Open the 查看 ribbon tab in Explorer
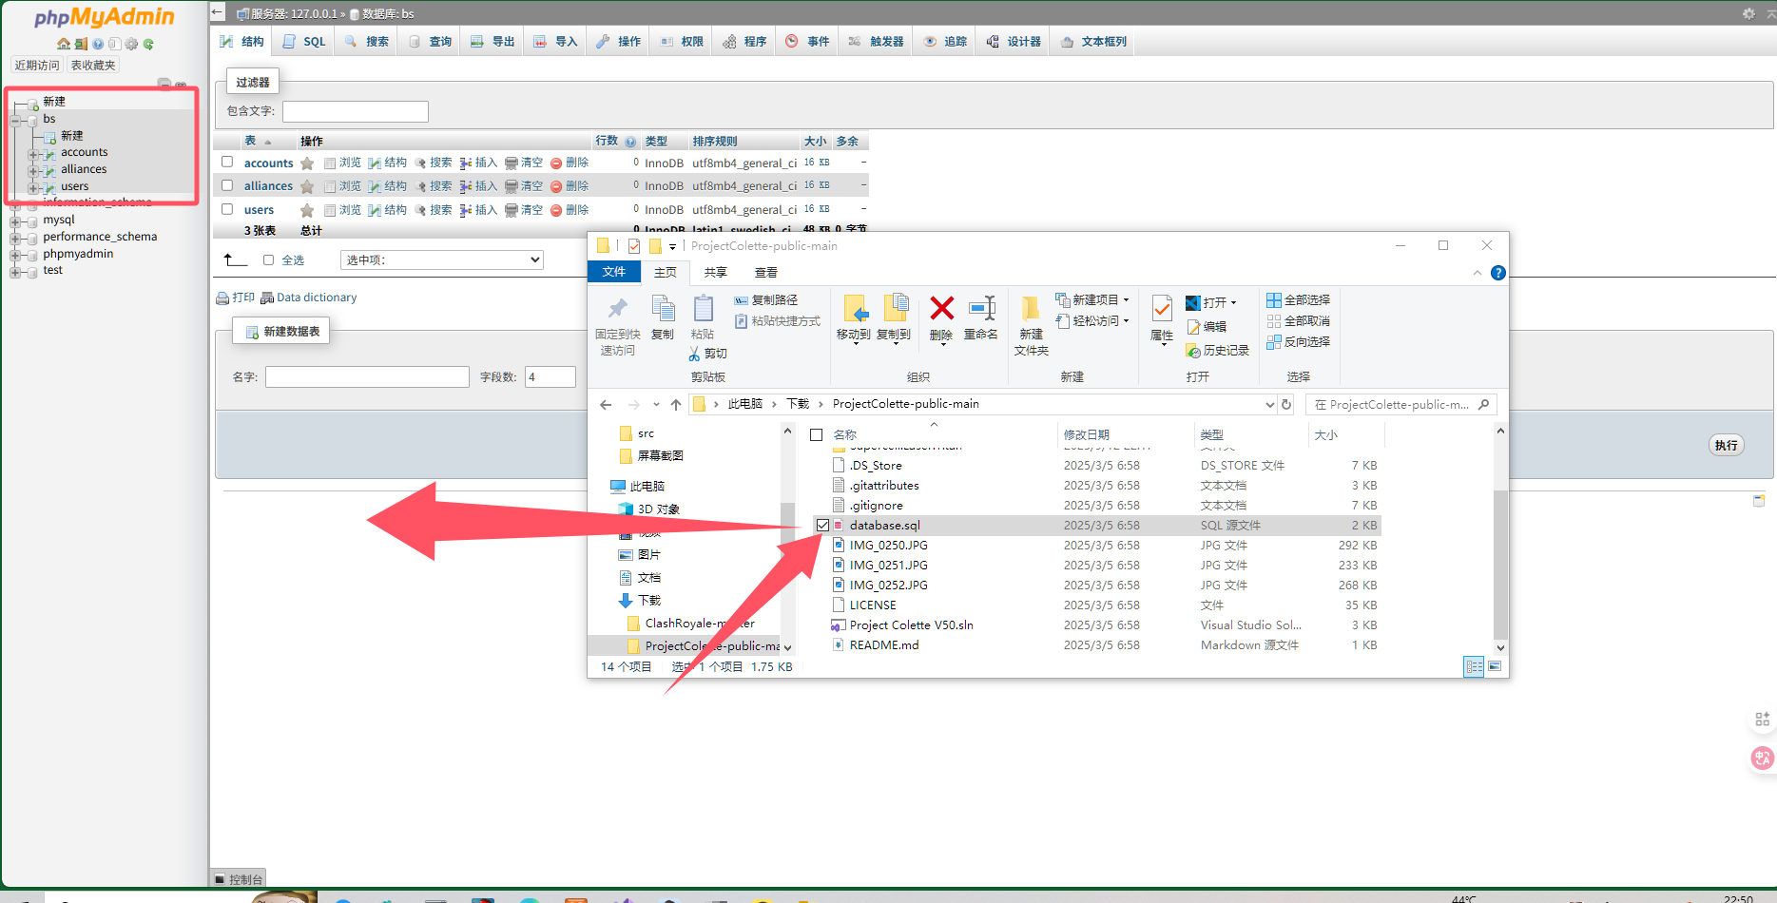The width and height of the screenshot is (1777, 903). click(766, 272)
